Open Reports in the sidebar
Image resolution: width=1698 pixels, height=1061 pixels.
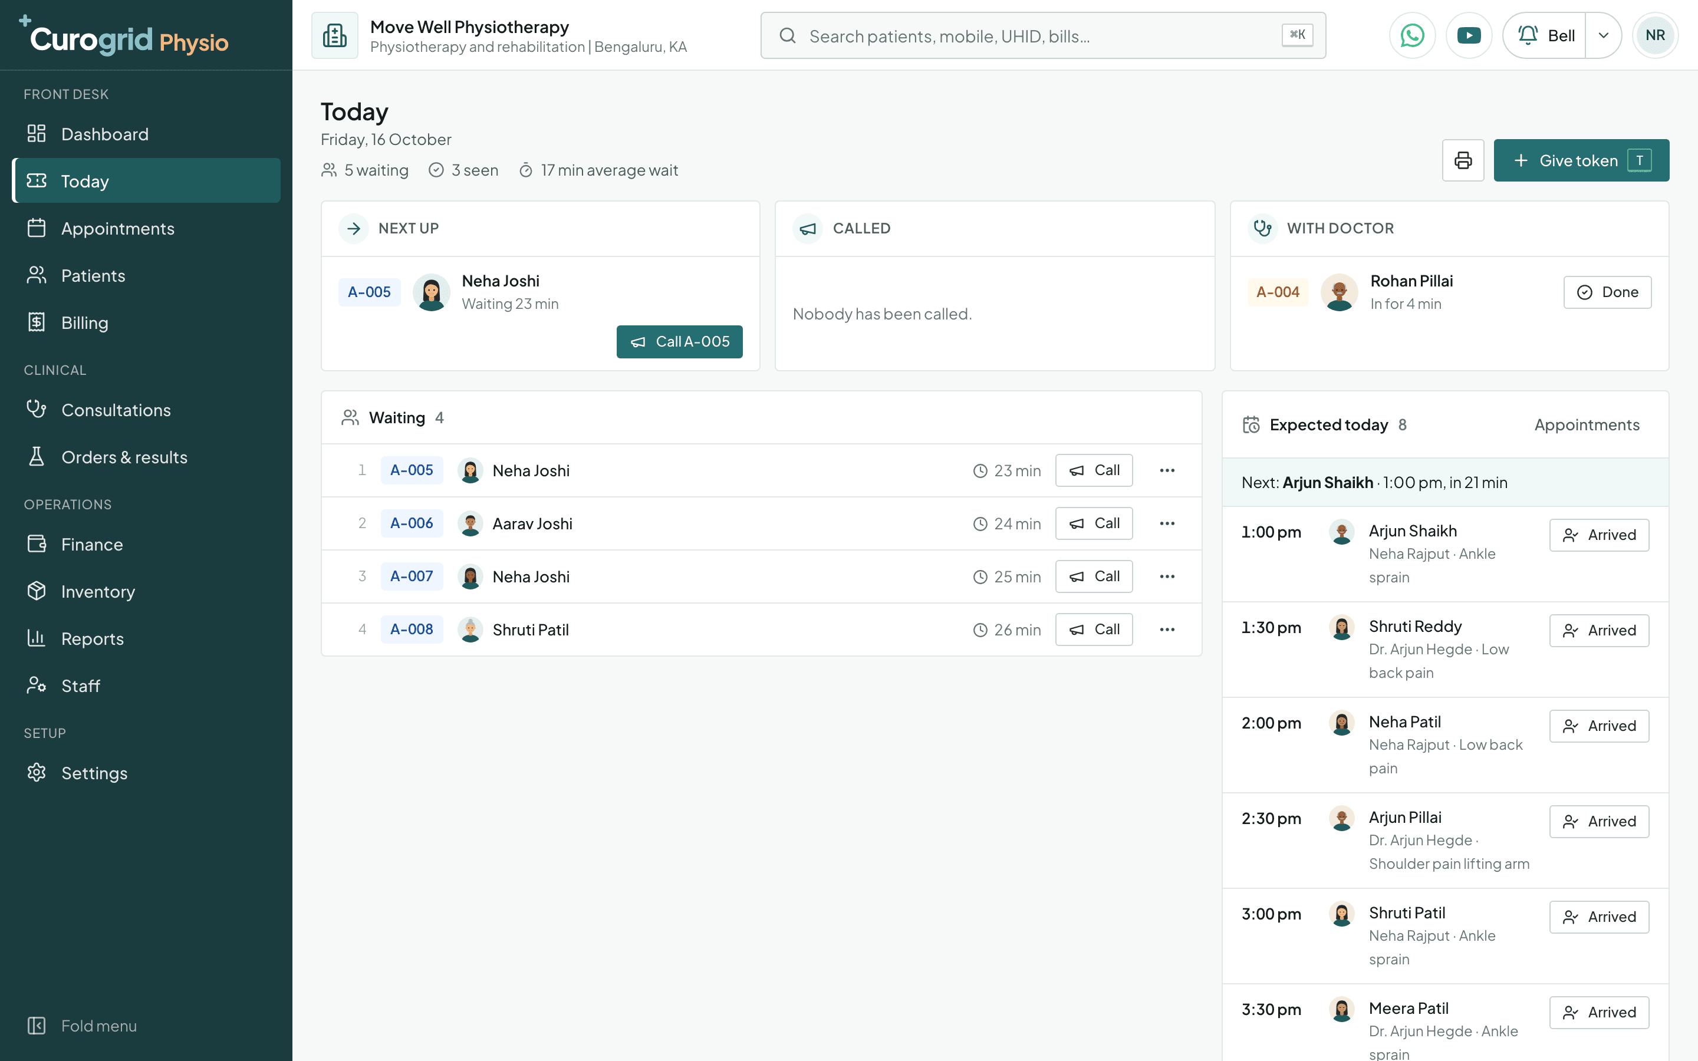146,638
